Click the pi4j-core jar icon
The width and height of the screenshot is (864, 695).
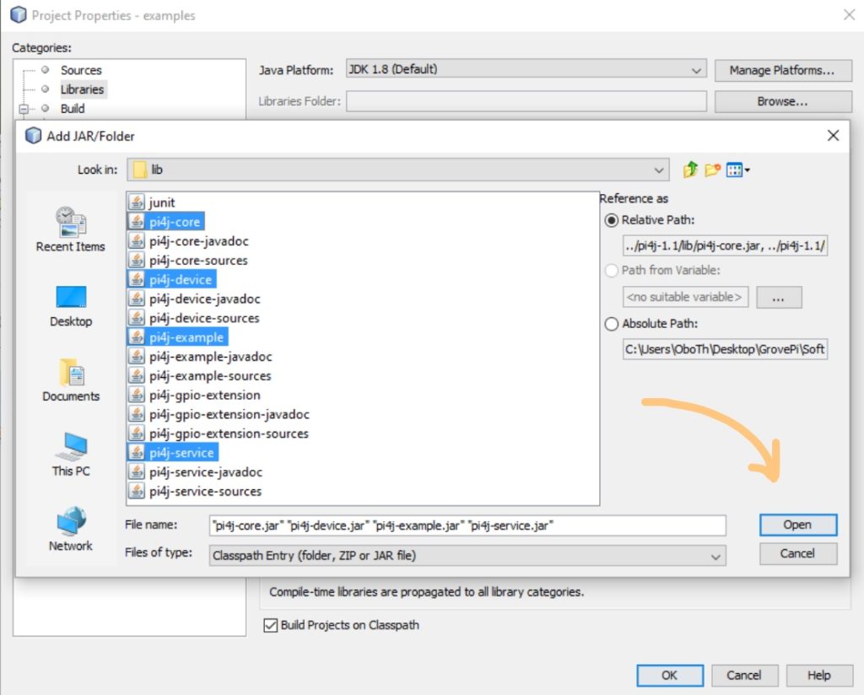(x=137, y=221)
